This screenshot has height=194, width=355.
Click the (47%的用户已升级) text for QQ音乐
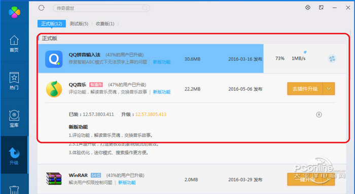pyautogui.click(x=127, y=85)
